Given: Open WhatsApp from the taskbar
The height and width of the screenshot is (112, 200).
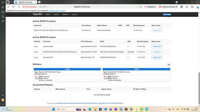Looking at the screenshot, I should [x=141, y=109].
